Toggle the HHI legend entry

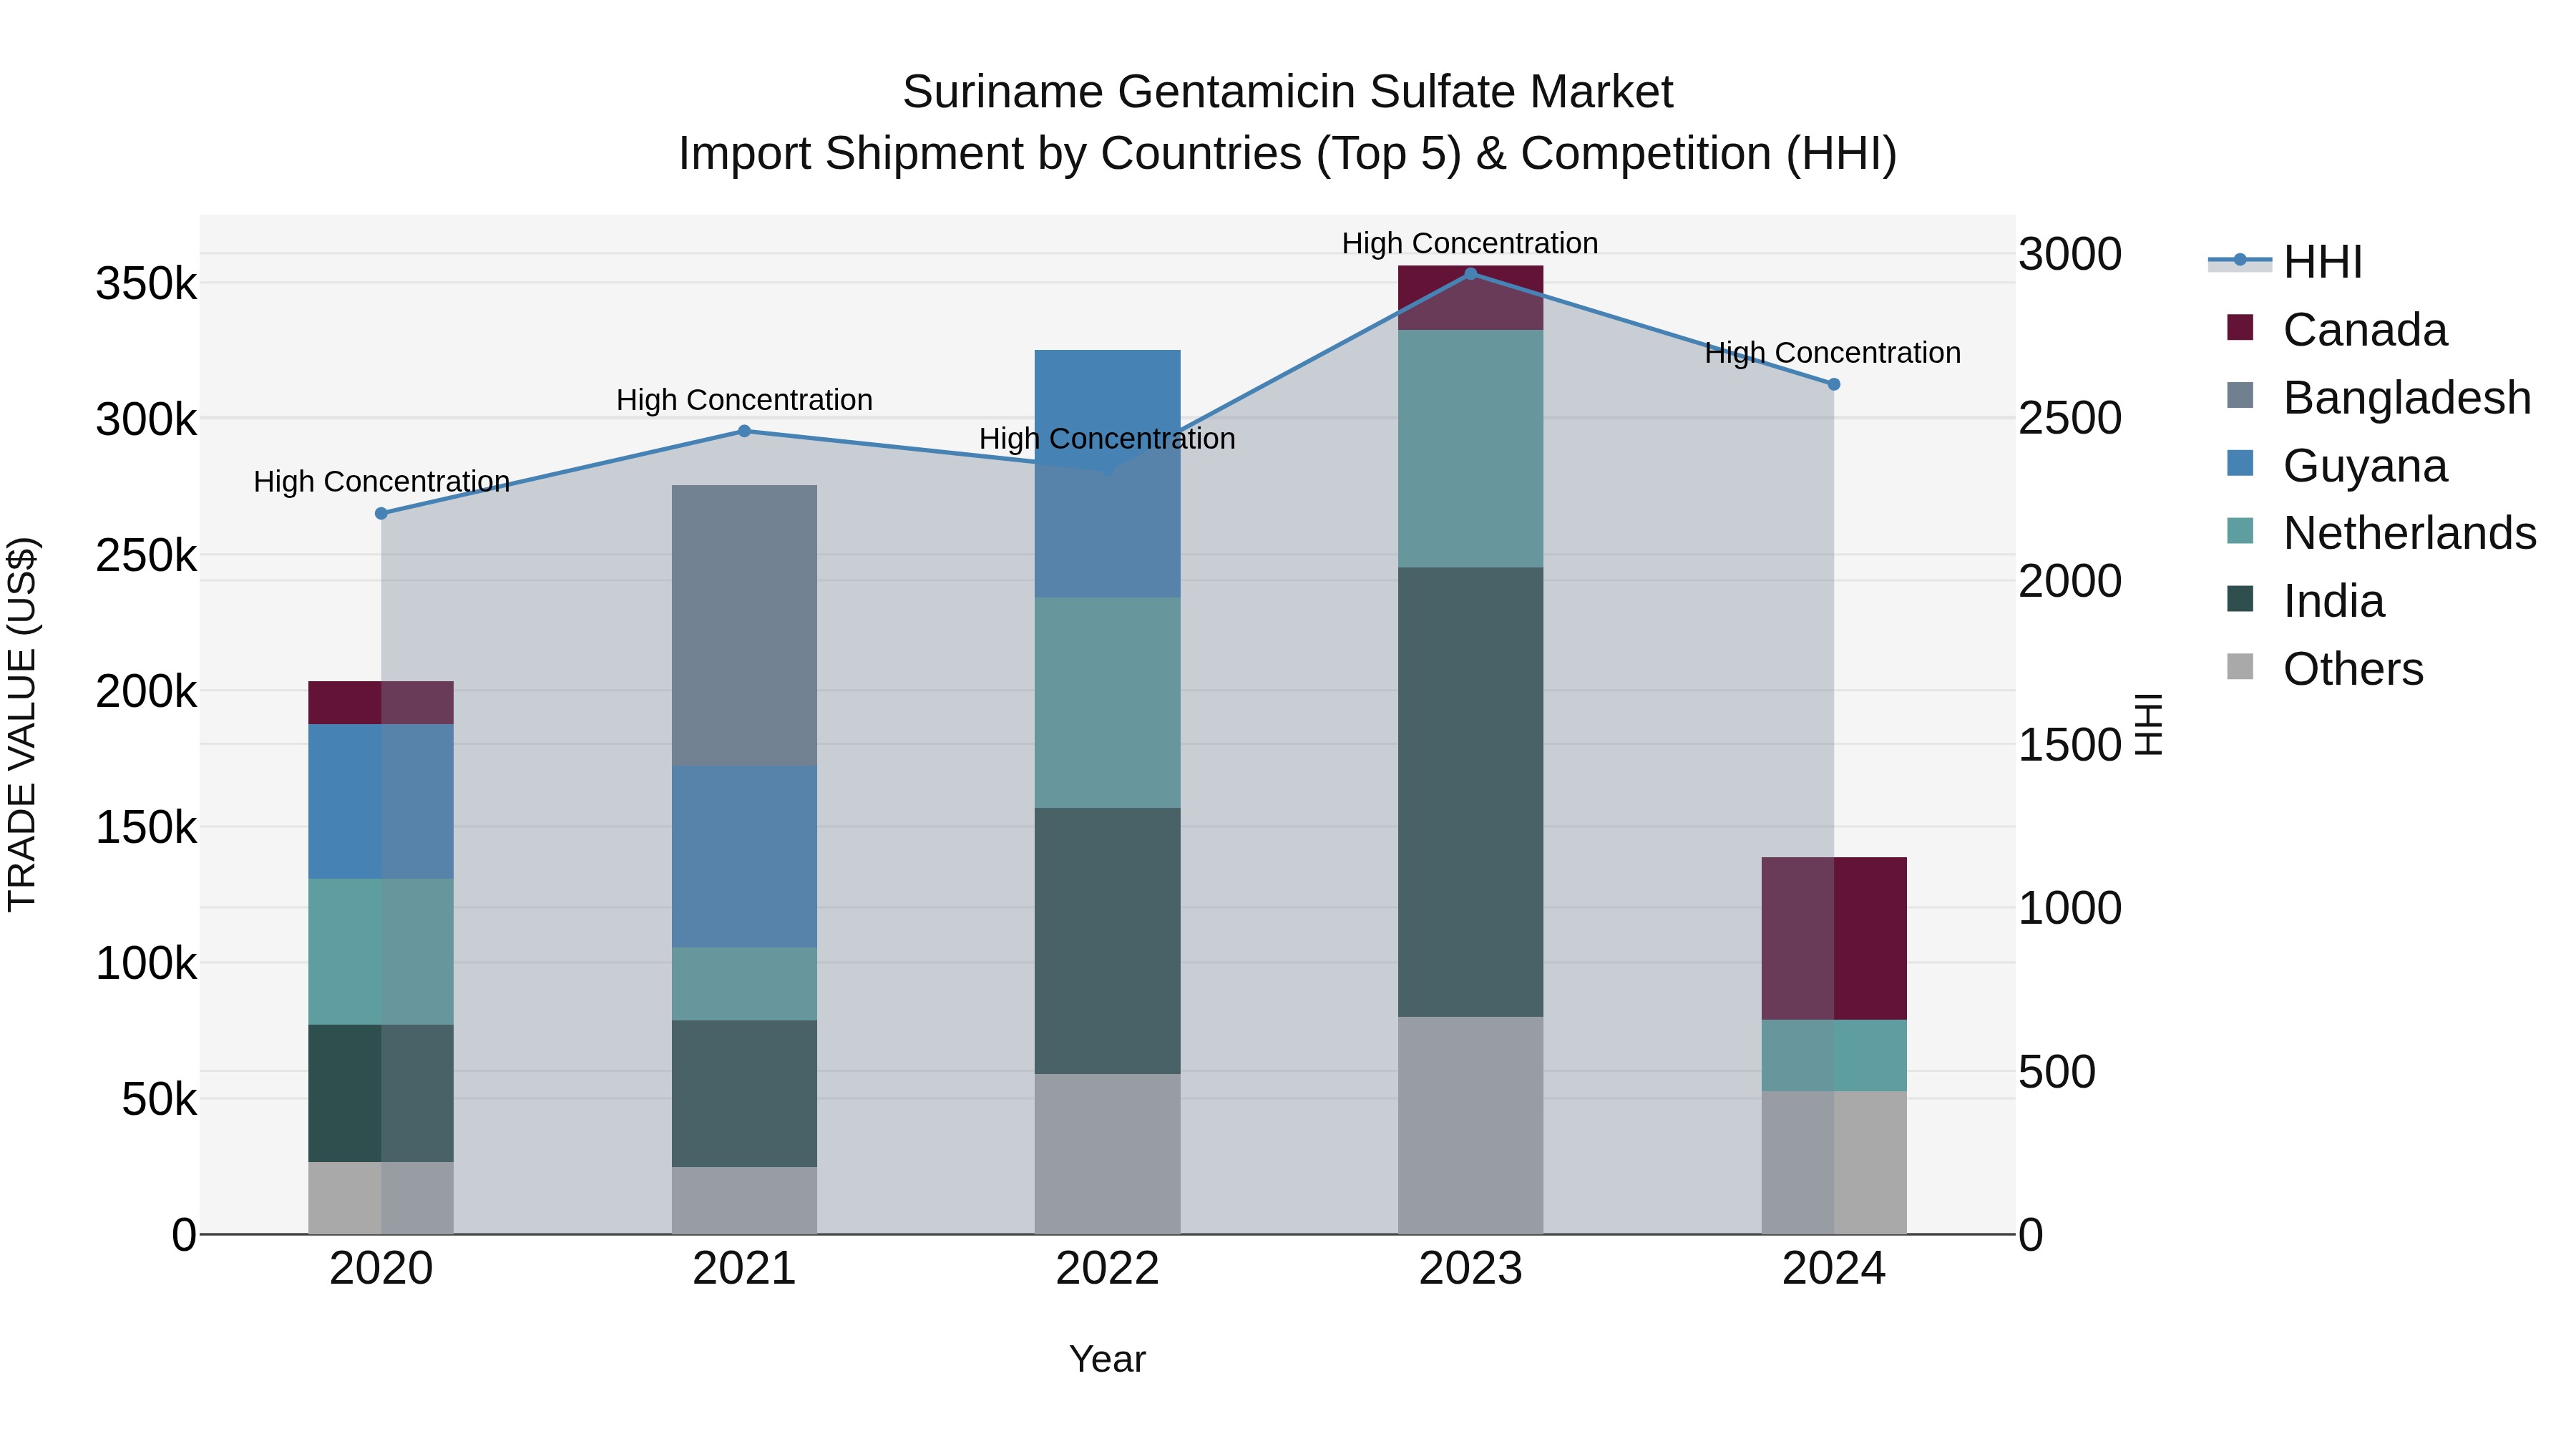click(x=2286, y=261)
